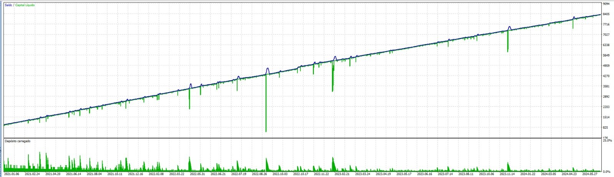Click the 2021.01.06 date label
Viewport: 614px width, 177px height.
[x=12, y=174]
